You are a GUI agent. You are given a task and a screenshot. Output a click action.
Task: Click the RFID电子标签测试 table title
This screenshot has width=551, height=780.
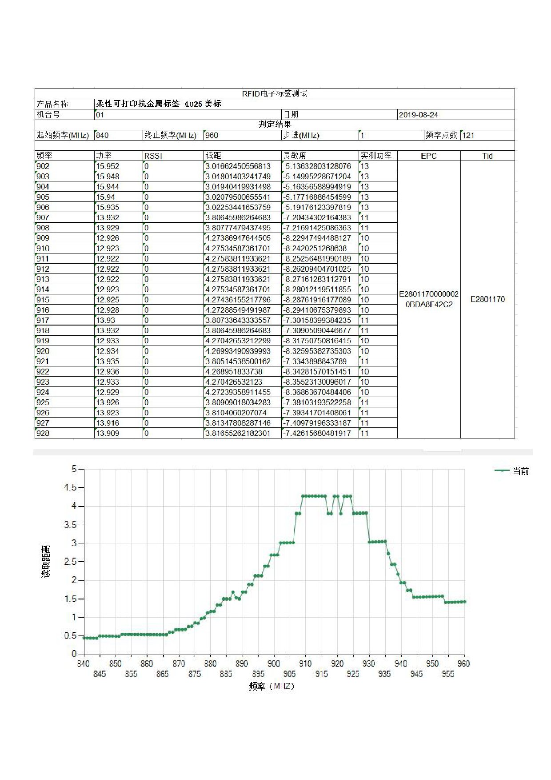click(275, 93)
